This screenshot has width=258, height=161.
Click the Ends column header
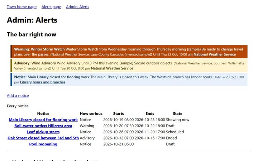150,113
